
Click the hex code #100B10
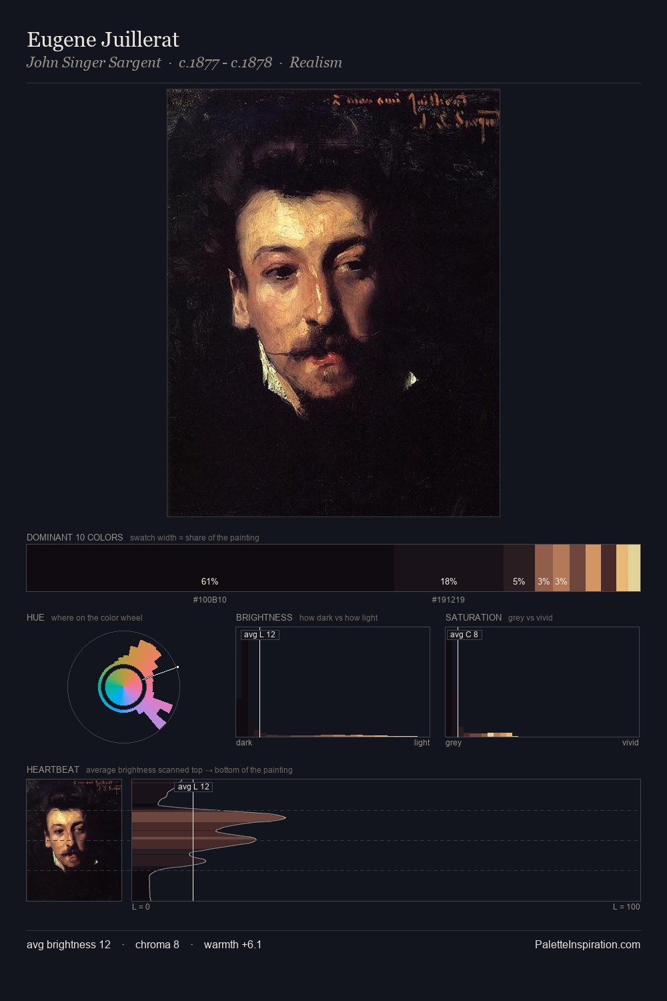point(210,600)
